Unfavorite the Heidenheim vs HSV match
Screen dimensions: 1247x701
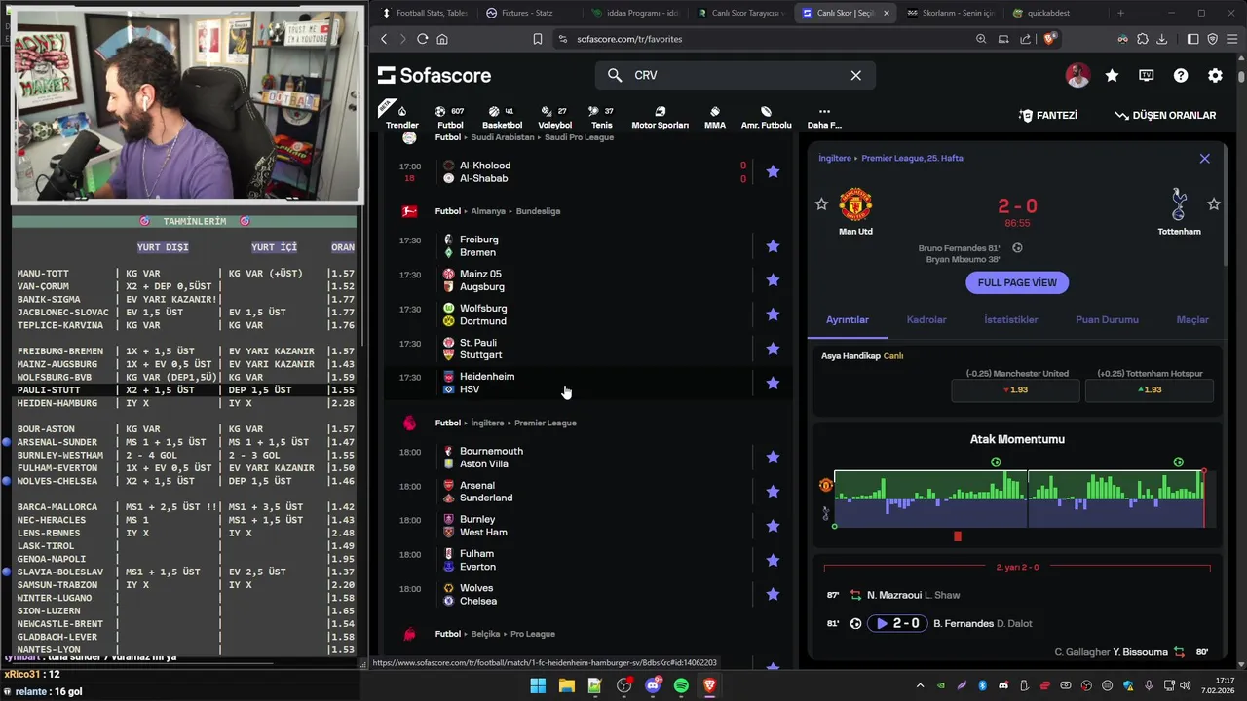coord(773,383)
